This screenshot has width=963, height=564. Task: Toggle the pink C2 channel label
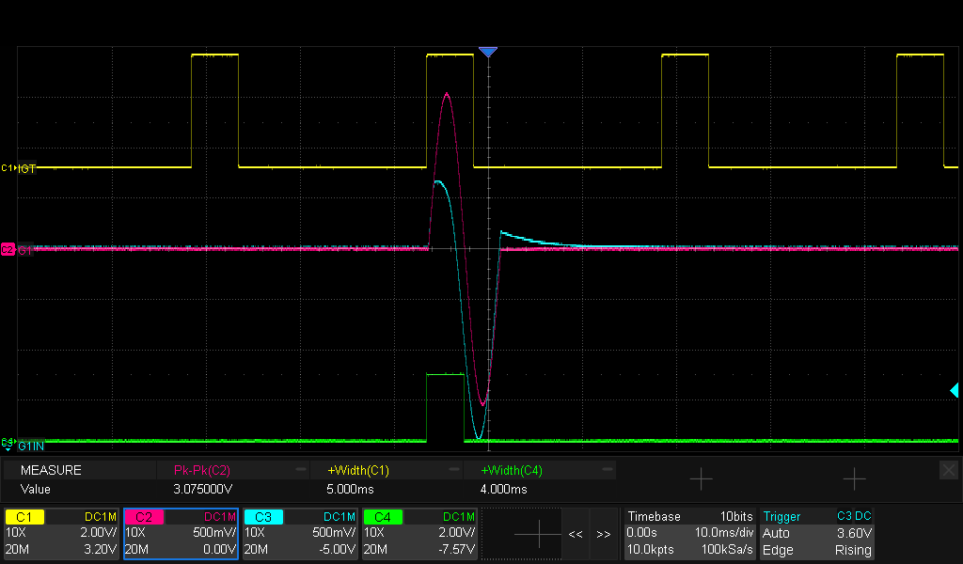(144, 517)
